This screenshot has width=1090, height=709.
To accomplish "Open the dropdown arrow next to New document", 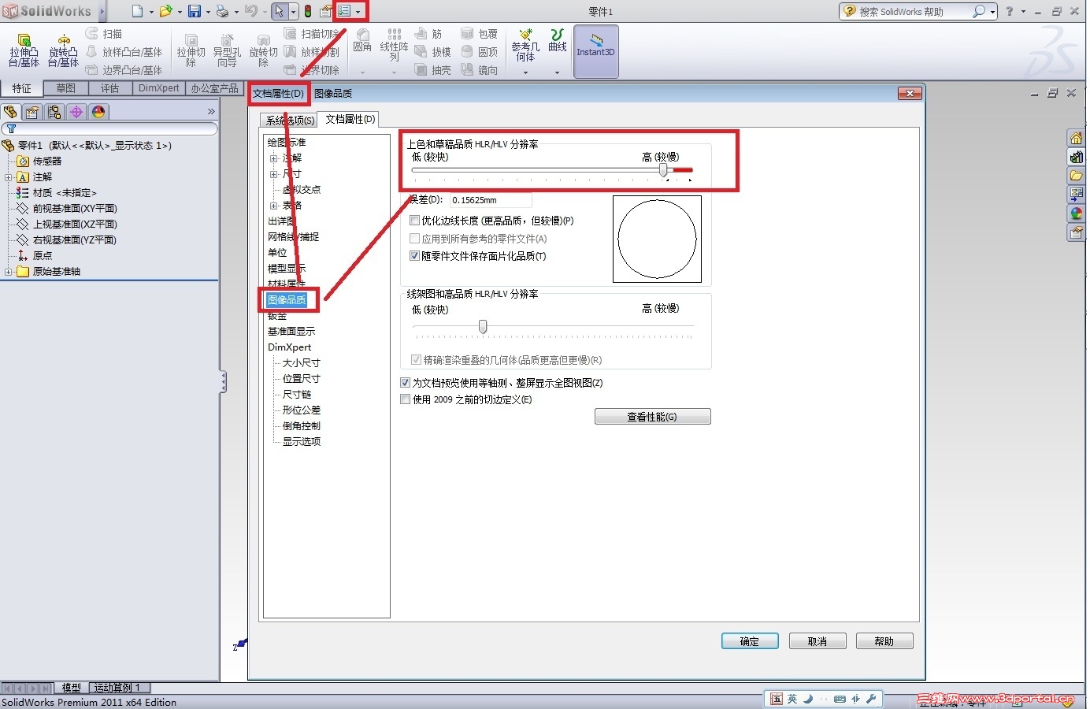I will pyautogui.click(x=151, y=12).
